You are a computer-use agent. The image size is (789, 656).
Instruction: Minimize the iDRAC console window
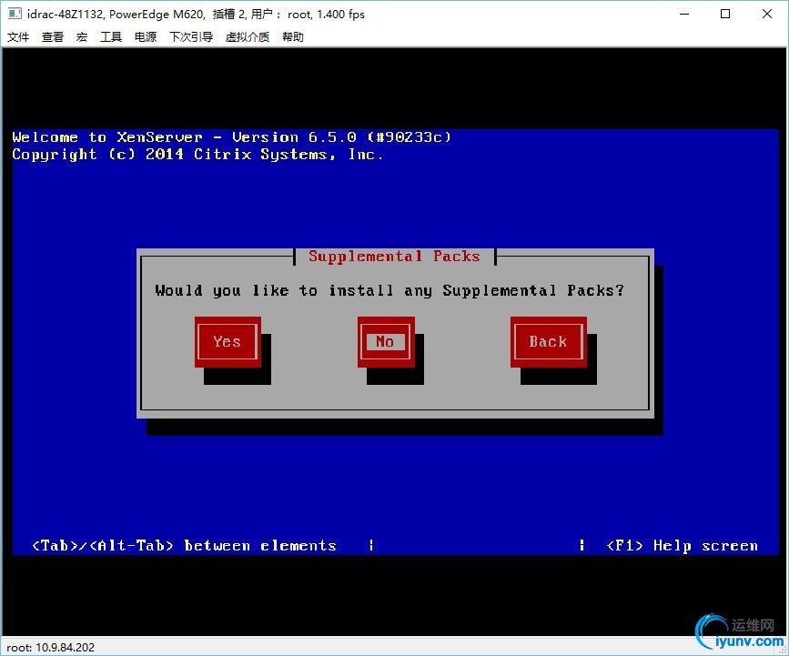[684, 14]
